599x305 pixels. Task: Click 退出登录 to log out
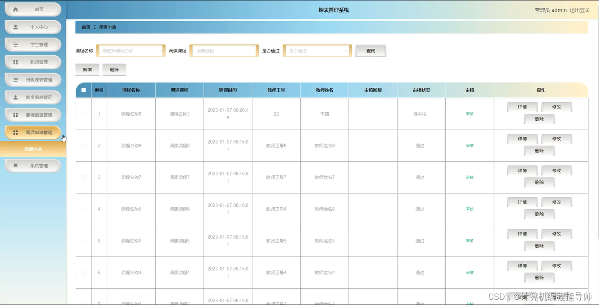pyautogui.click(x=580, y=10)
